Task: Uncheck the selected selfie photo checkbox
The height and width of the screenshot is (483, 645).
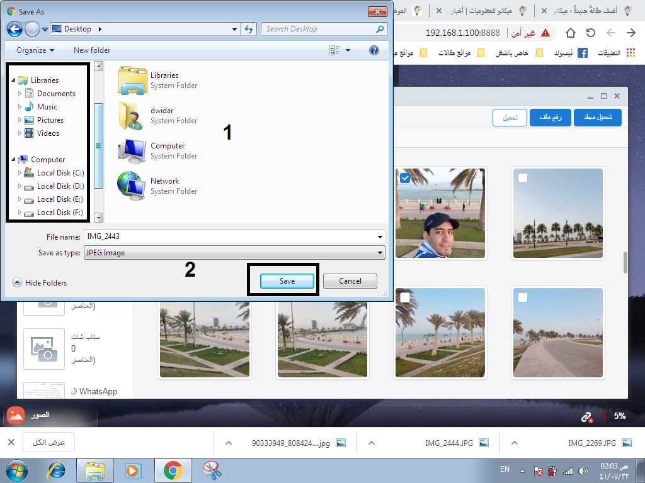Action: coord(405,179)
